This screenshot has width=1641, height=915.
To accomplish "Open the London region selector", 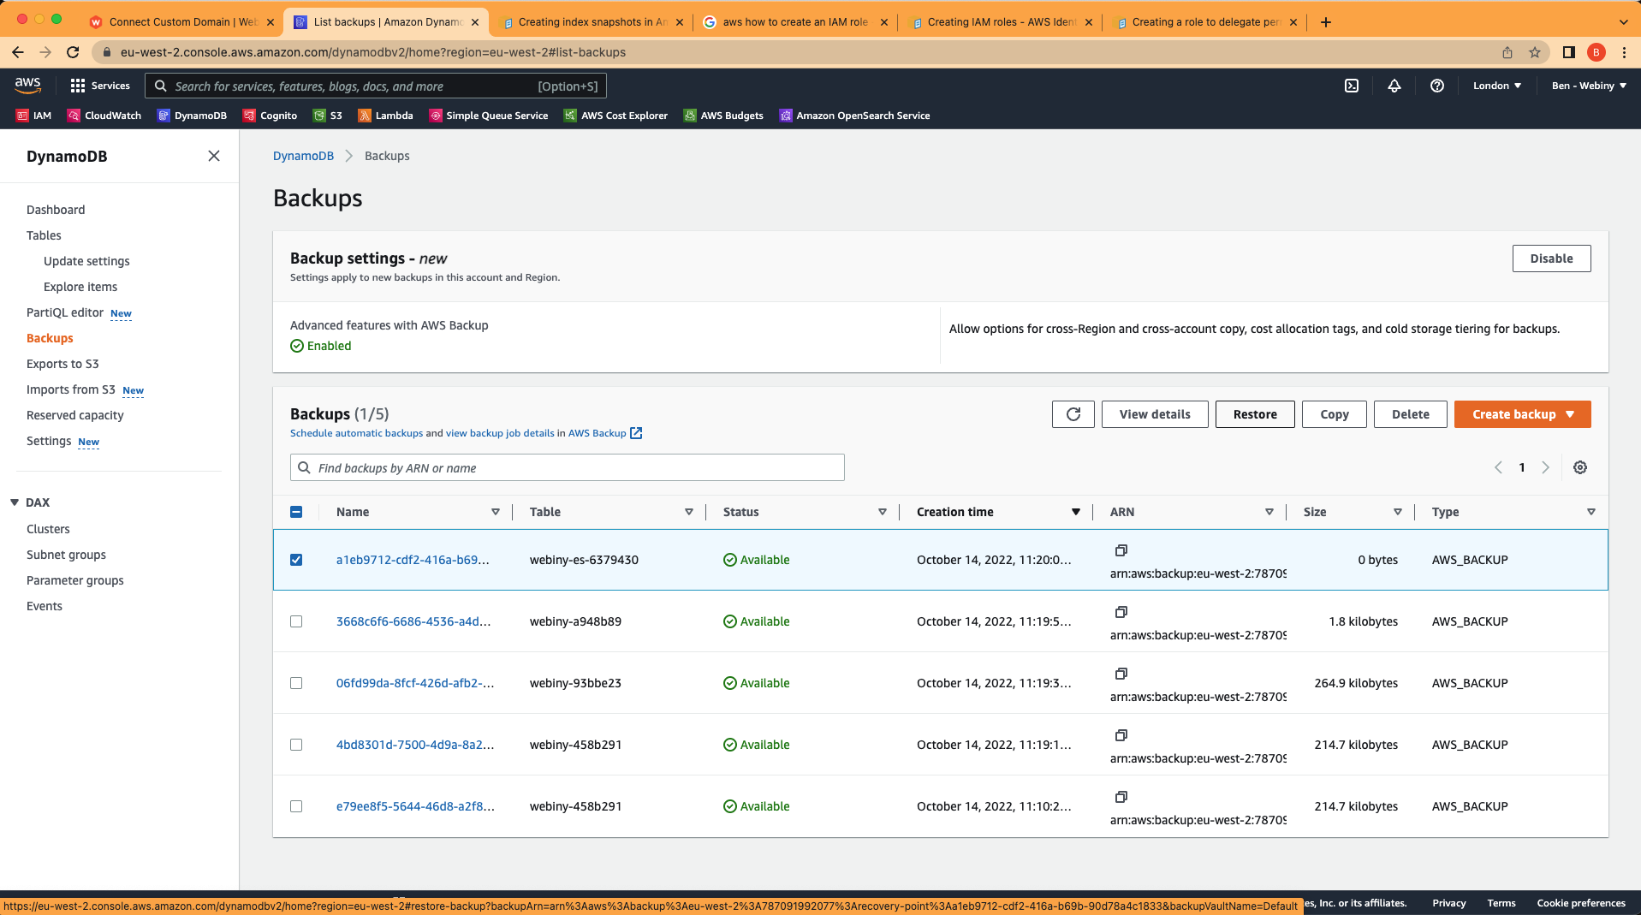I will tap(1496, 86).
